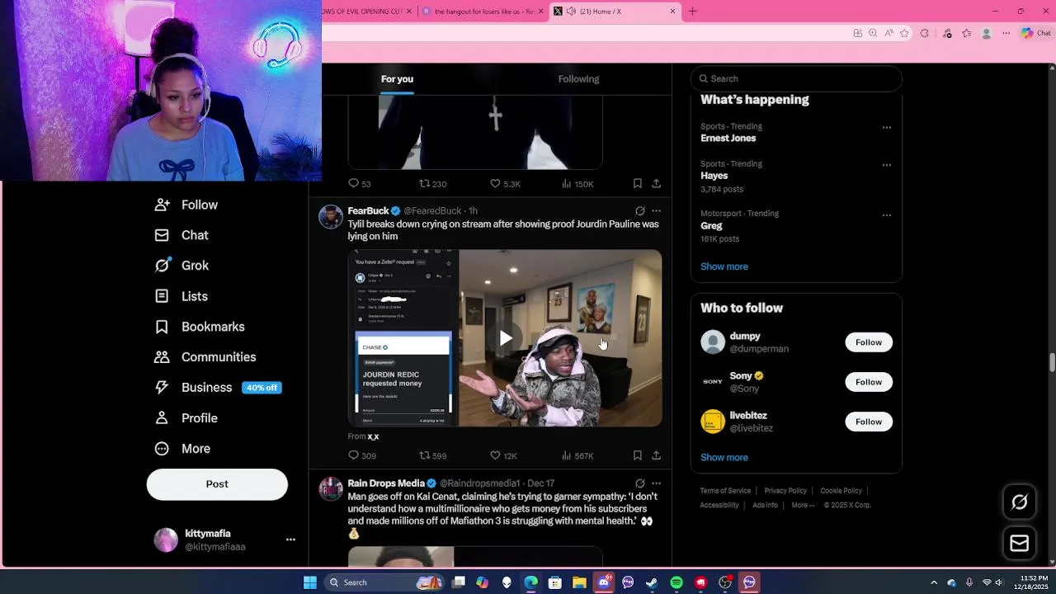
Task: Open more options on Rain Drops Media post
Action: coord(657,483)
